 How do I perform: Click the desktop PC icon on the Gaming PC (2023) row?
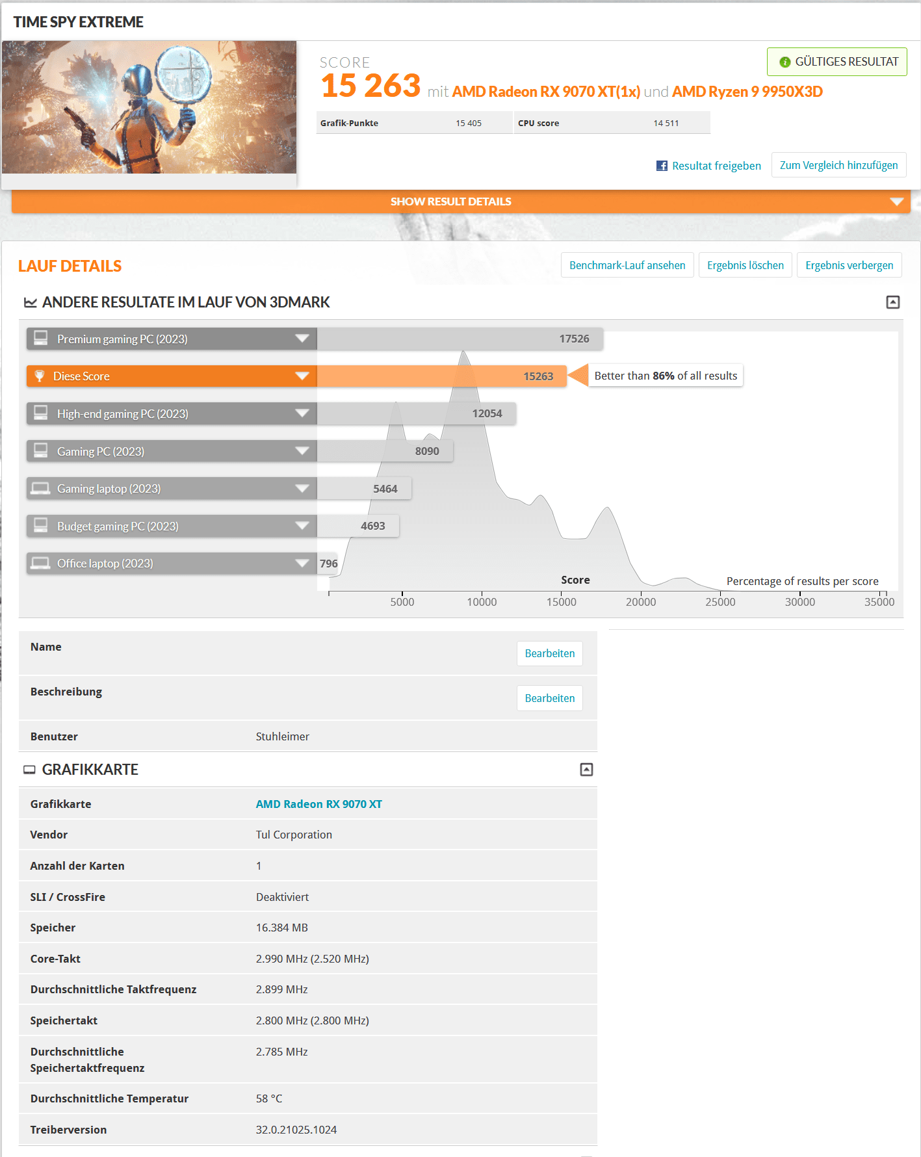41,450
